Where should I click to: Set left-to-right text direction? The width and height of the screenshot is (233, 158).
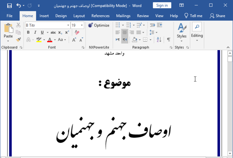pyautogui.click(x=118, y=40)
